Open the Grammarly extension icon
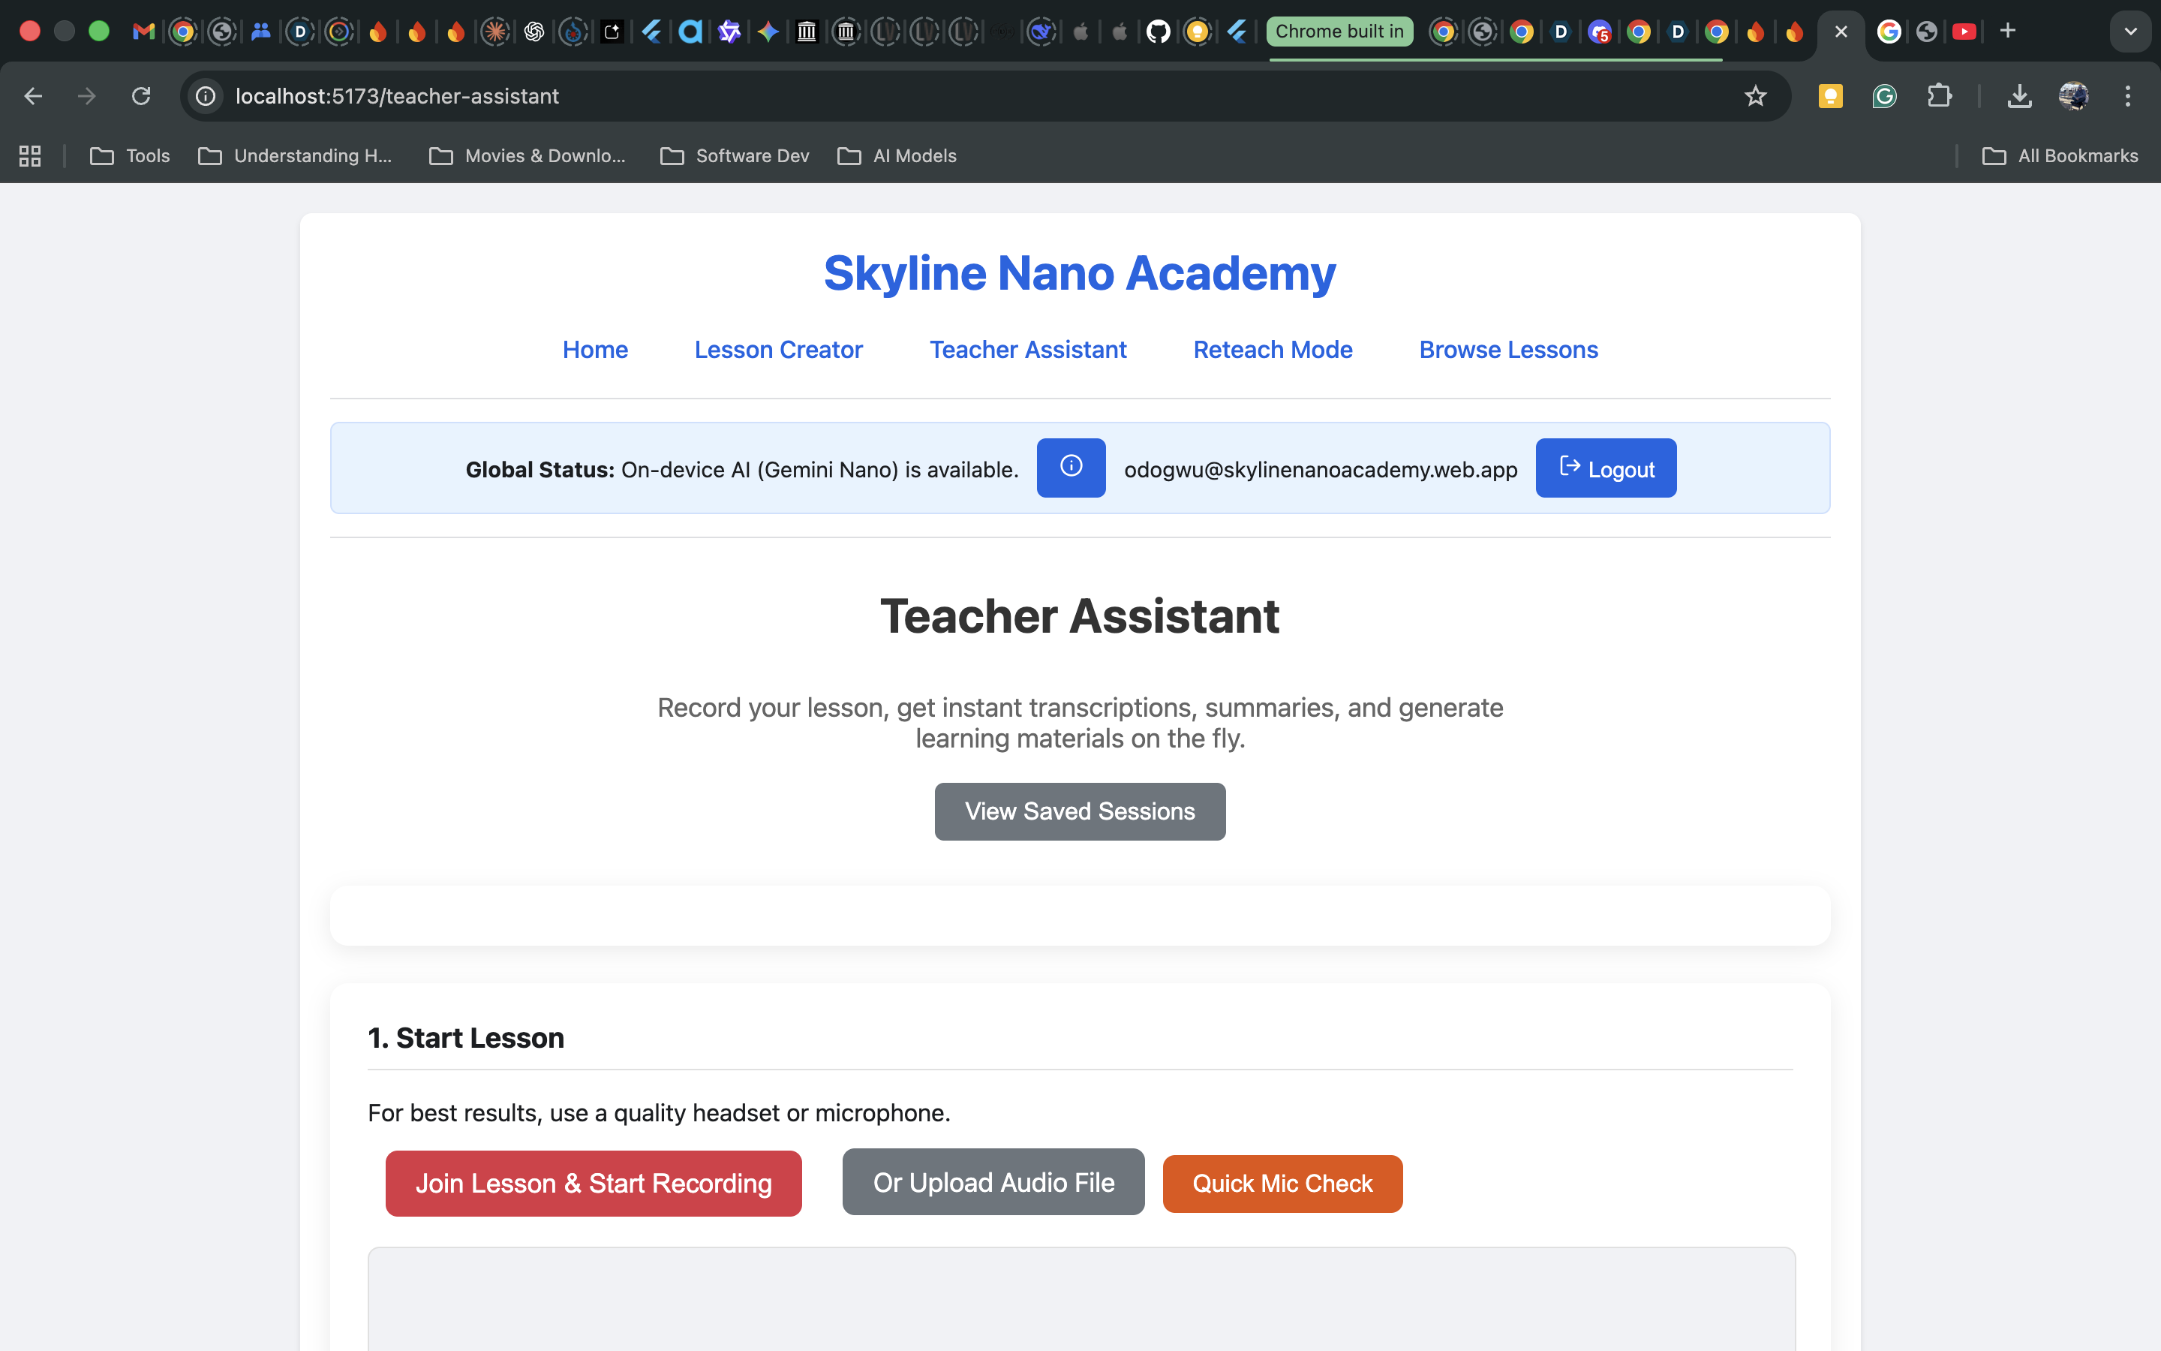2161x1351 pixels. point(1884,97)
